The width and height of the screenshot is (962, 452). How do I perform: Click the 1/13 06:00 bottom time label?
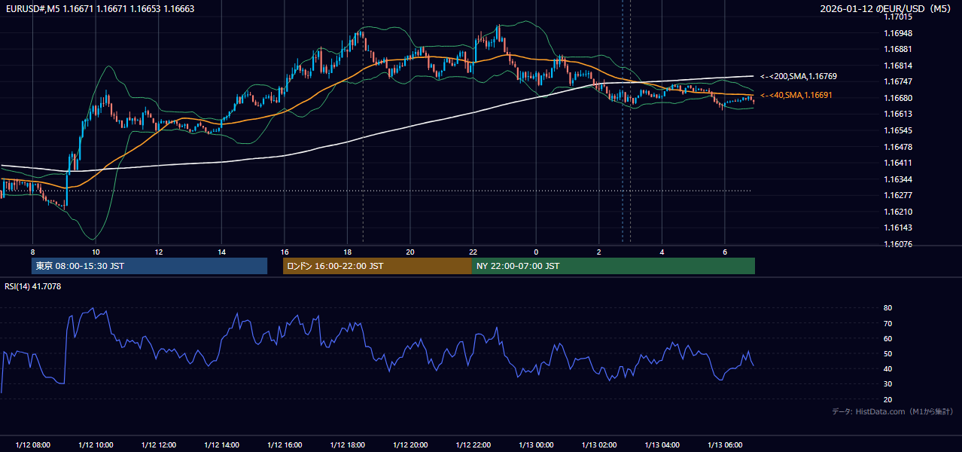(724, 445)
